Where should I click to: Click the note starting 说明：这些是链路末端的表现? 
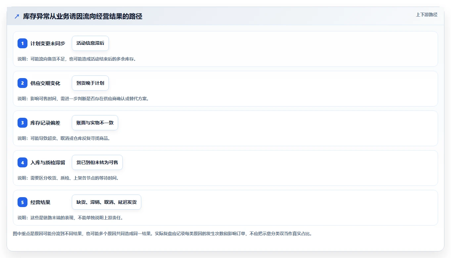[x=70, y=218]
